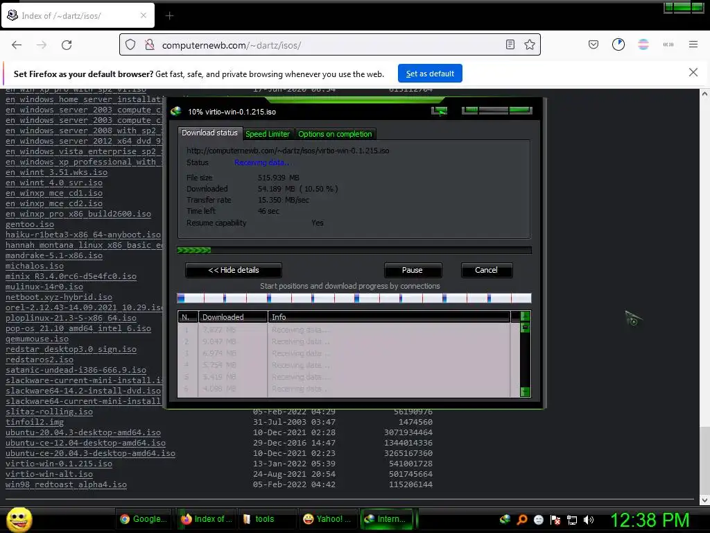The height and width of the screenshot is (533, 710).
Task: Open the en_winnt_3.51.wks.iso link
Action: pyautogui.click(x=56, y=172)
